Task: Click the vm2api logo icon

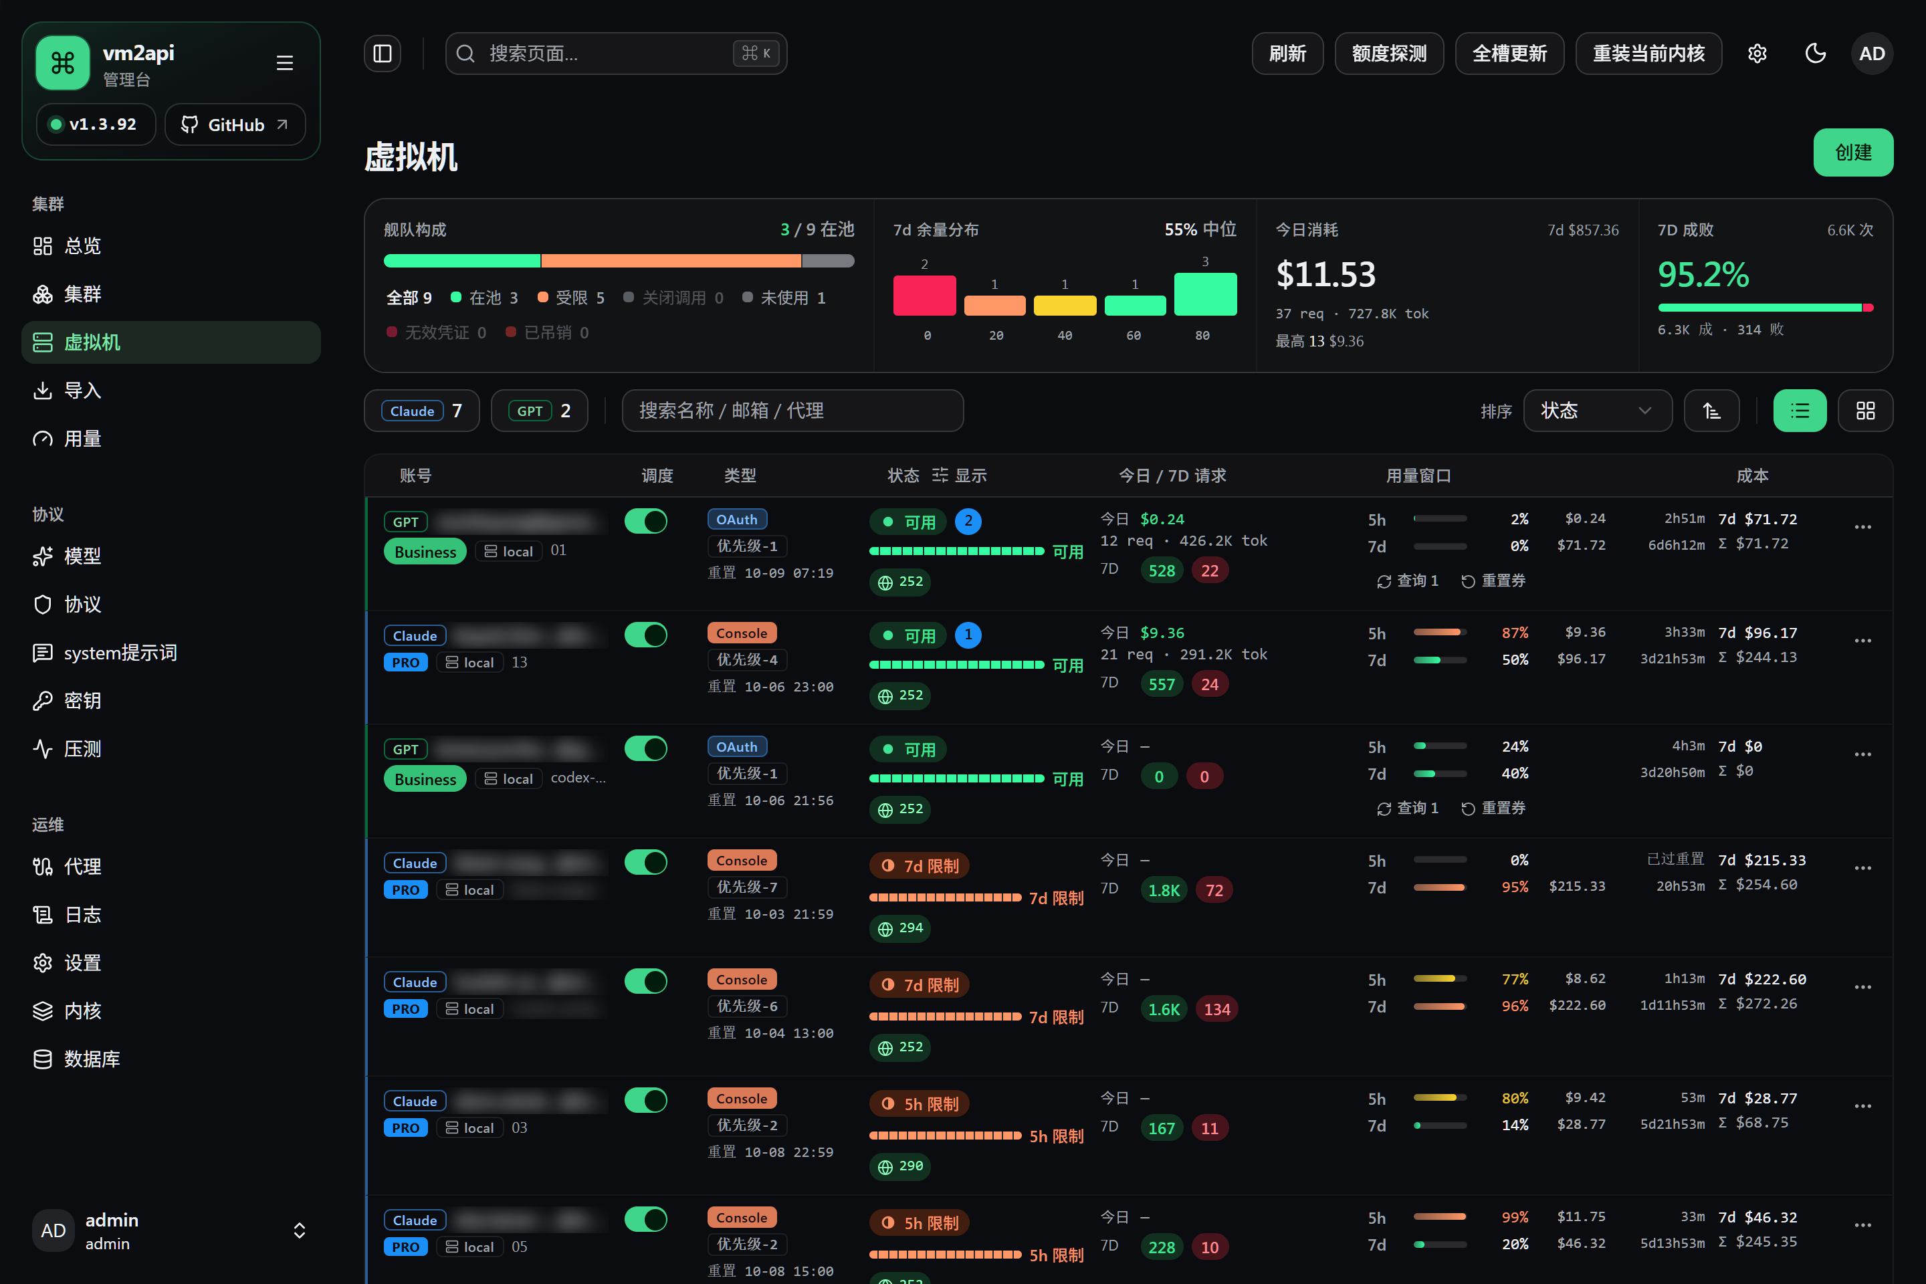Action: (x=63, y=63)
